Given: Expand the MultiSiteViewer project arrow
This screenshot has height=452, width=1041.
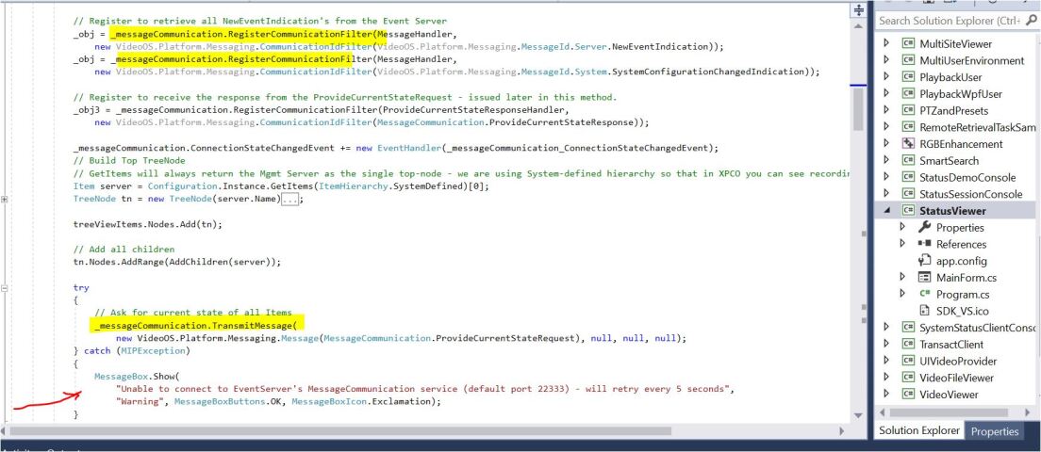Looking at the screenshot, I should 885,43.
